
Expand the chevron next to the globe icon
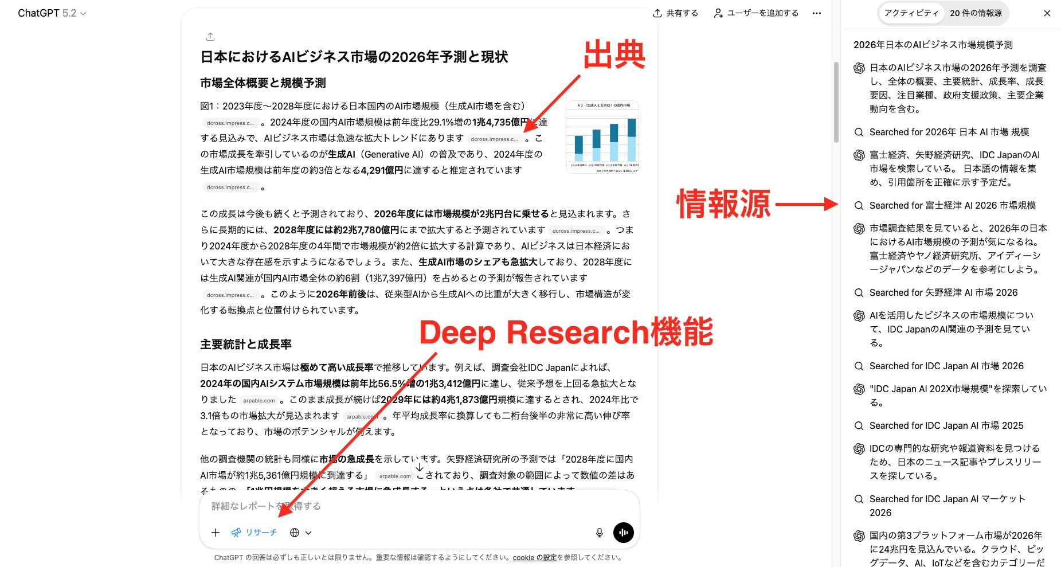coord(308,532)
